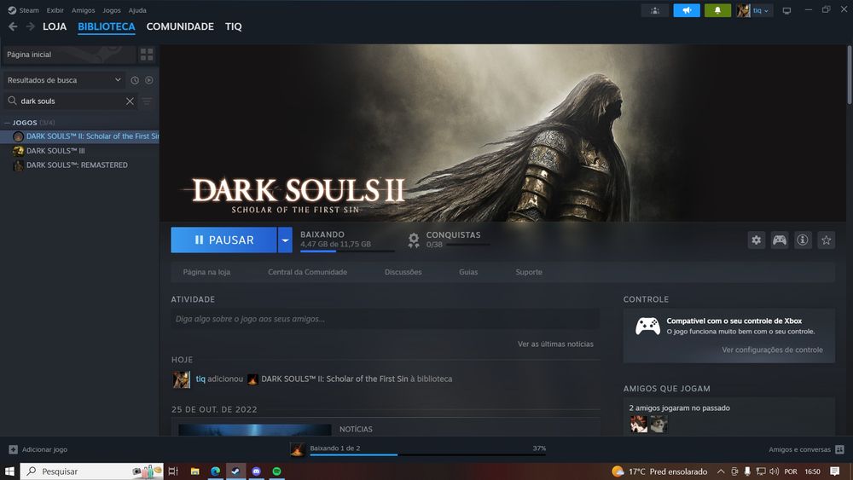The image size is (853, 480).
Task: Click Ver as últimas notícias
Action: (x=555, y=344)
